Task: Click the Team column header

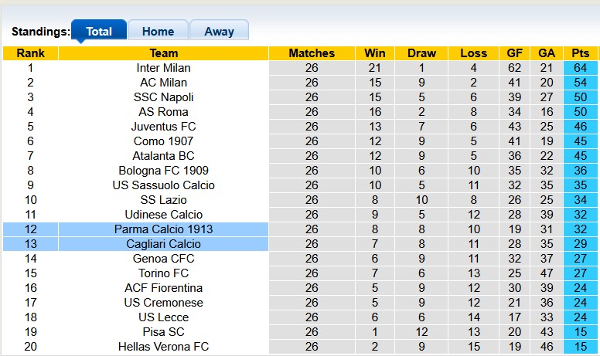Action: point(163,53)
